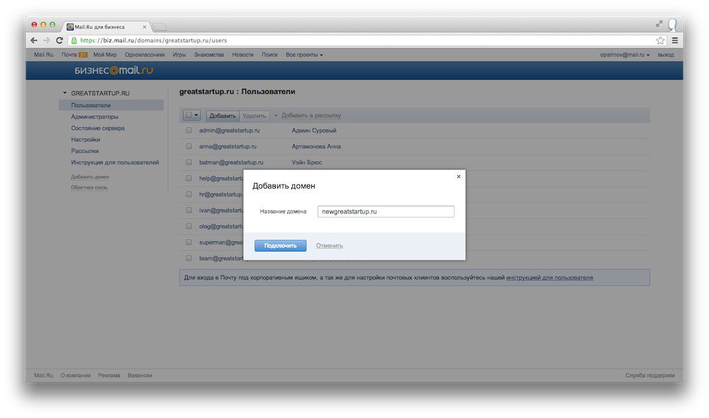The height and width of the screenshot is (418, 709).
Task: Click the Удалить toolbar button
Action: point(254,116)
